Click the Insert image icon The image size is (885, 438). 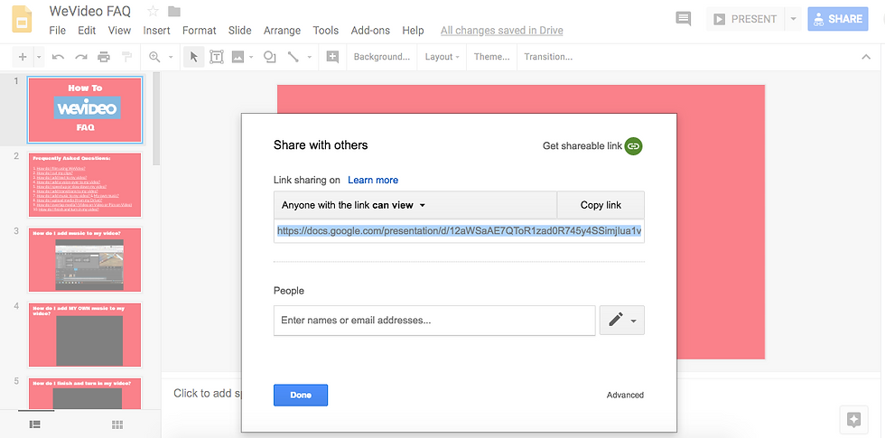[238, 56]
